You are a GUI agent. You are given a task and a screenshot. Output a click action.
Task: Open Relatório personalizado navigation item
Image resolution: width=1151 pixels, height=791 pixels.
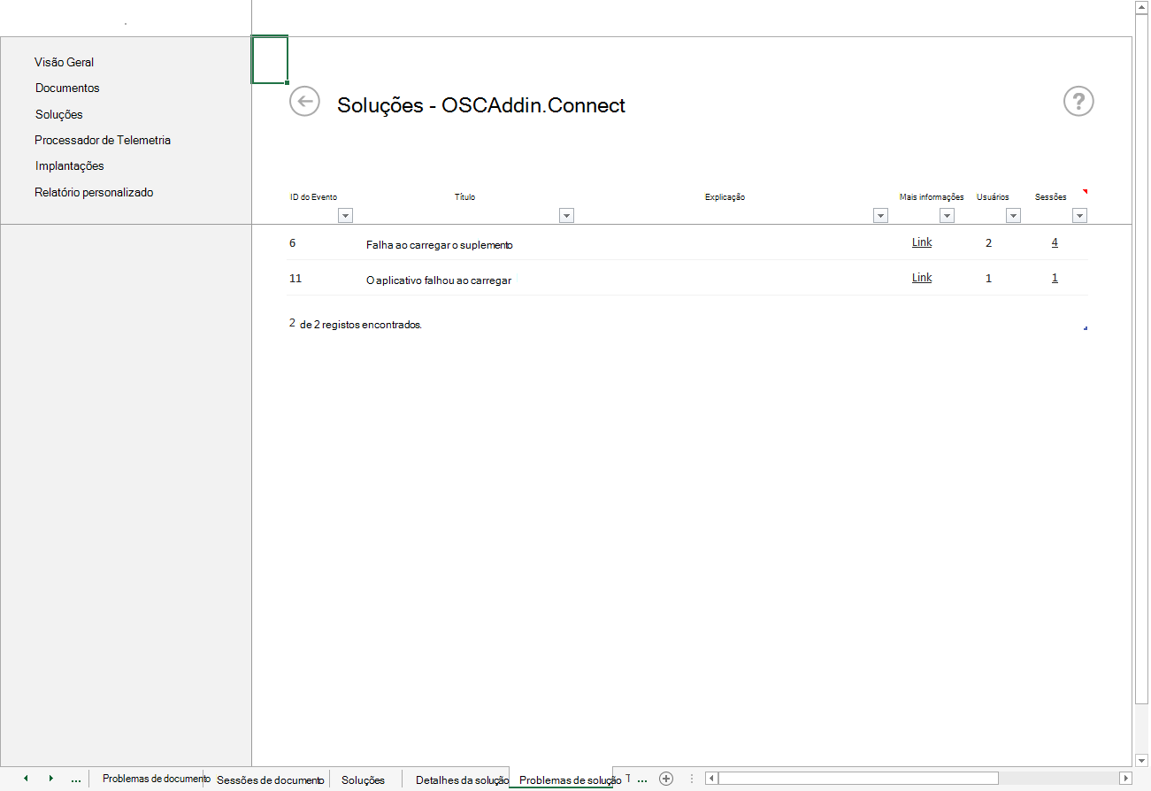94,192
